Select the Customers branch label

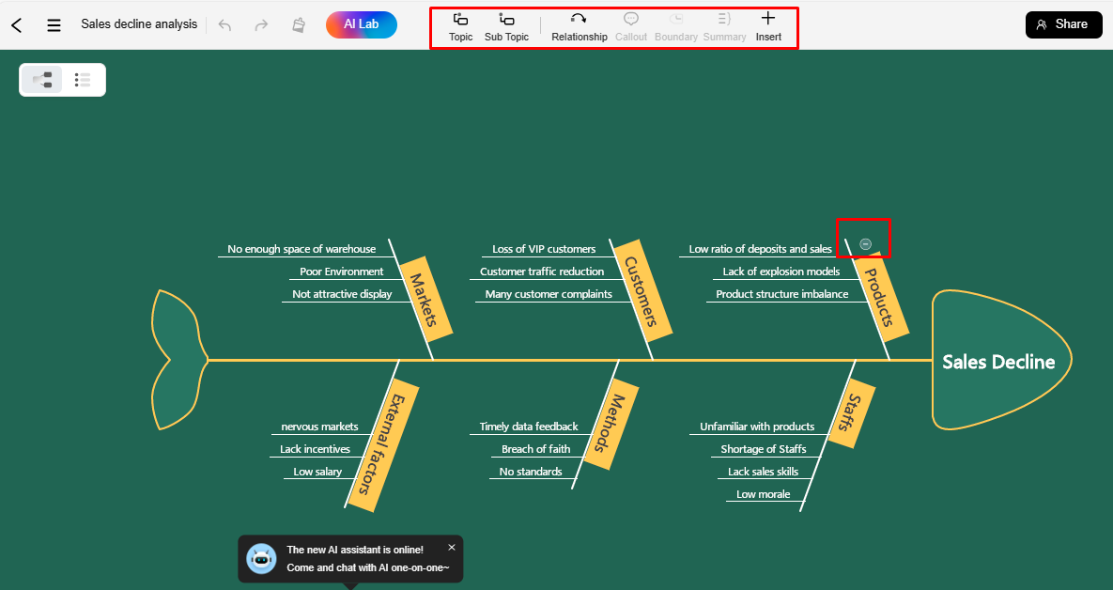pyautogui.click(x=642, y=291)
